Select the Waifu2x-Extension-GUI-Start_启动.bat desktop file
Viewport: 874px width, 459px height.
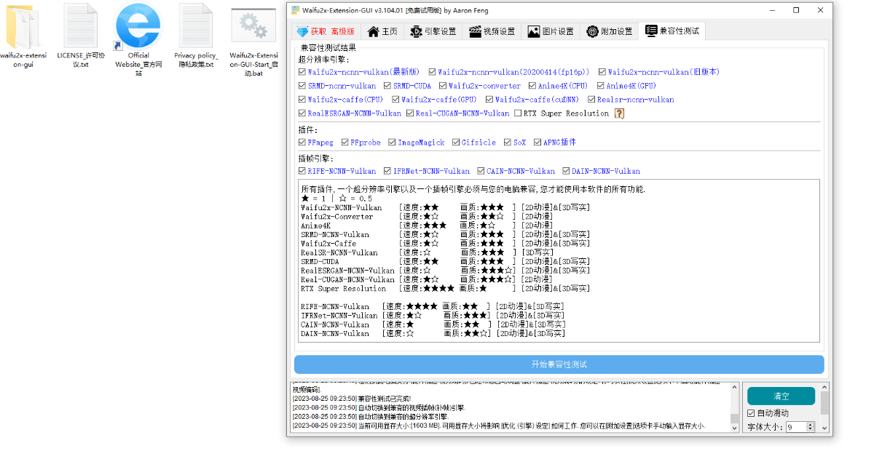(253, 42)
